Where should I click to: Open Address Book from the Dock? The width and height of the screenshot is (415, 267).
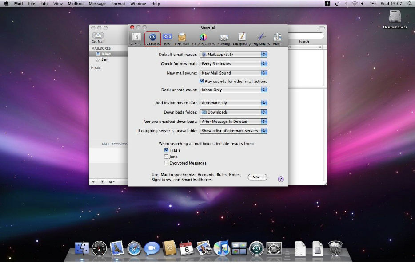coord(169,248)
